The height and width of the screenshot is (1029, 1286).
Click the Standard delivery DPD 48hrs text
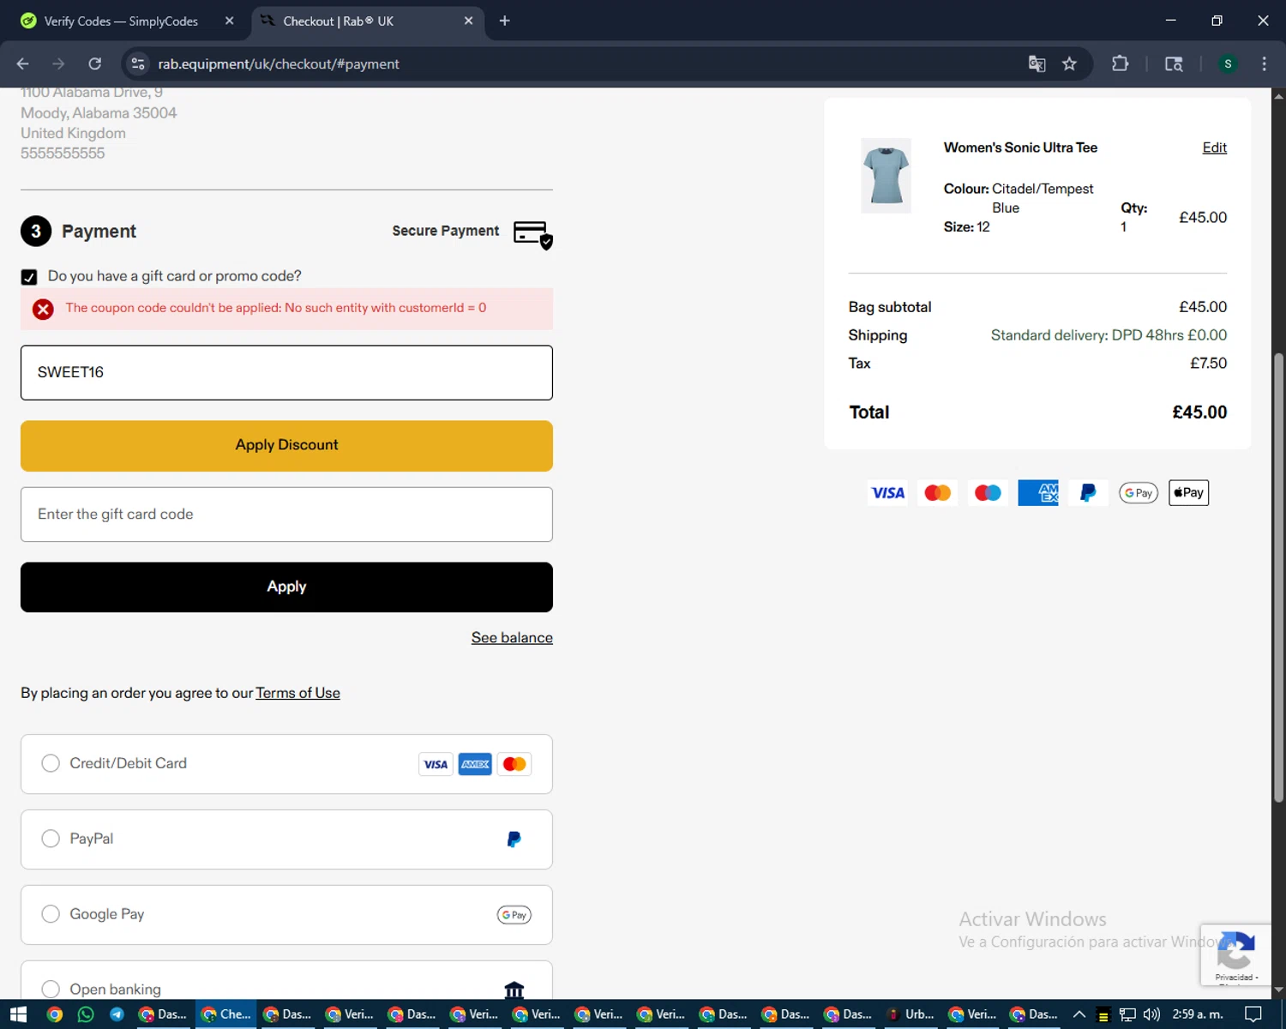click(x=1109, y=335)
